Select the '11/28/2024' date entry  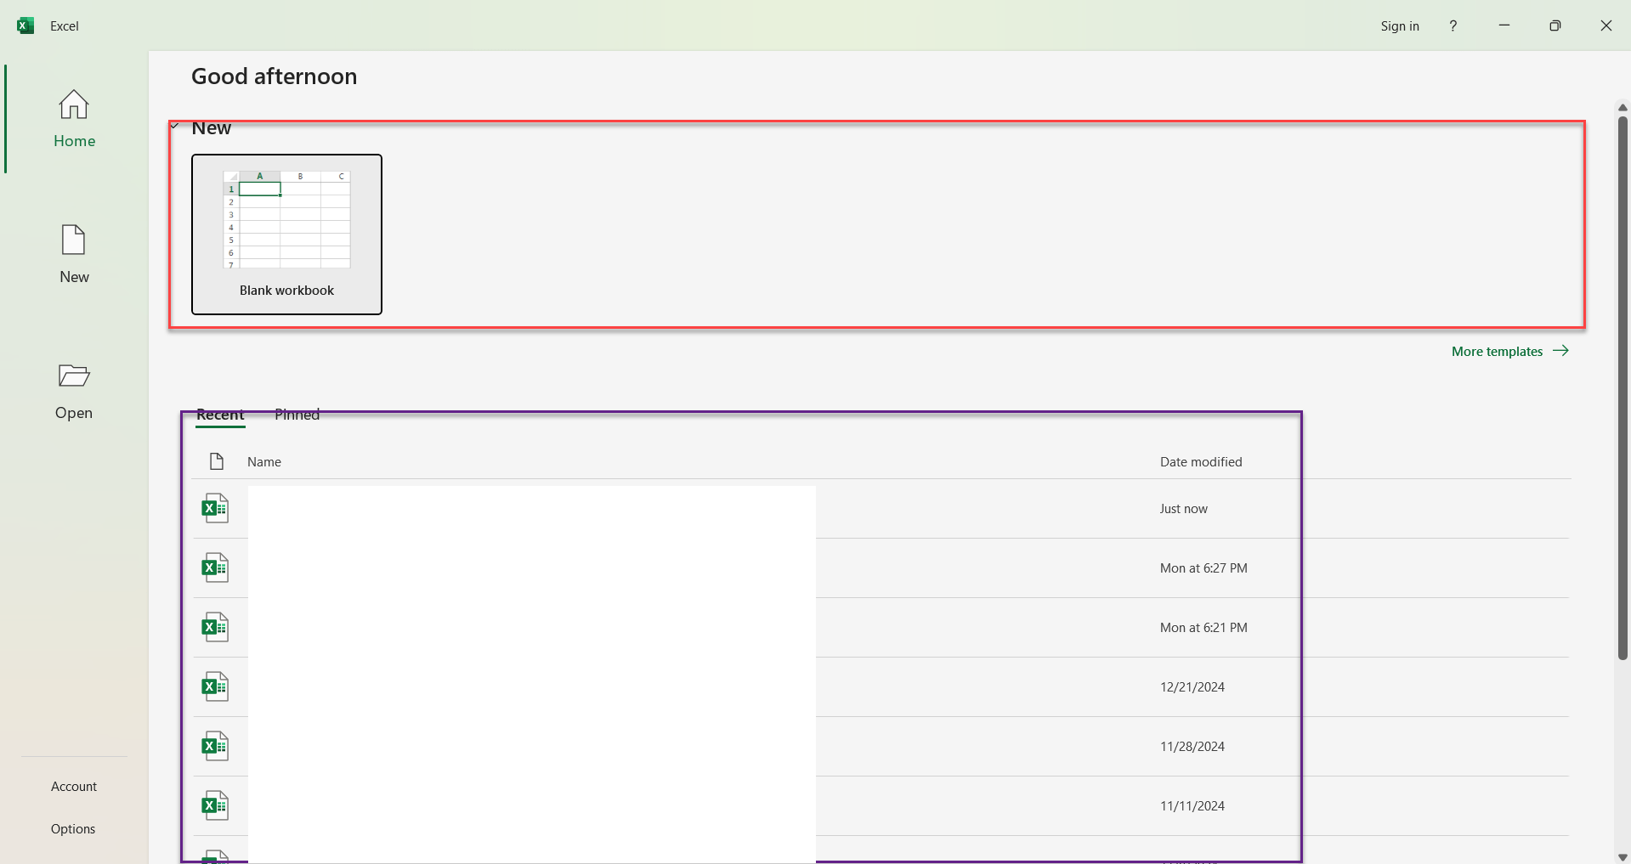click(x=1192, y=747)
